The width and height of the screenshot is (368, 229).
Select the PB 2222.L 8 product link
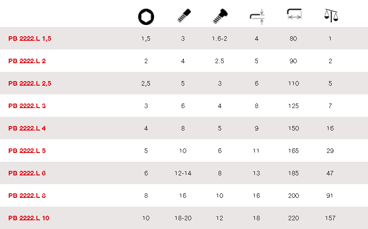[27, 196]
